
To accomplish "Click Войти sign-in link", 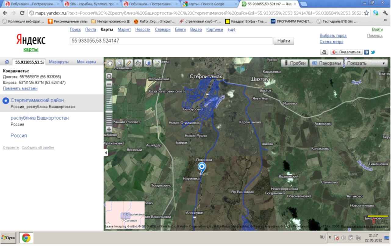I will click(x=377, y=30).
